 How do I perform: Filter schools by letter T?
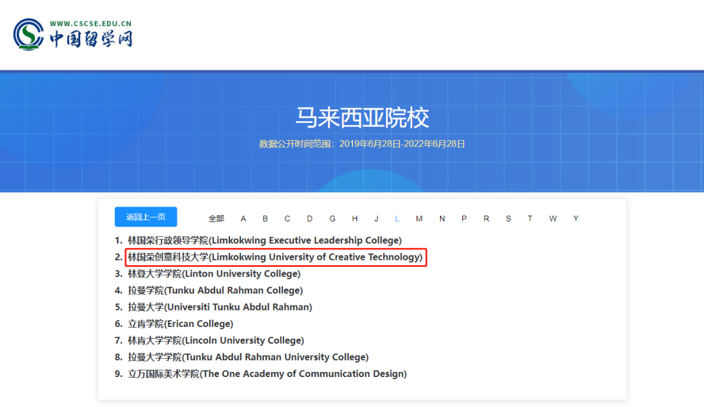coord(530,219)
